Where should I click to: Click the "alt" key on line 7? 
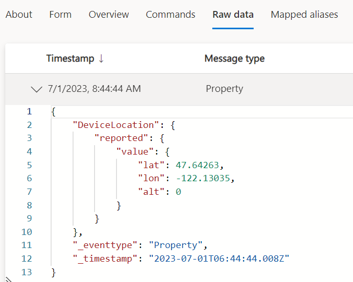[x=151, y=192]
